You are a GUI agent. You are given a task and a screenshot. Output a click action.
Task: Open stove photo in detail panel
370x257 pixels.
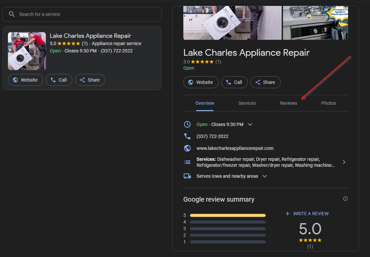(316, 23)
